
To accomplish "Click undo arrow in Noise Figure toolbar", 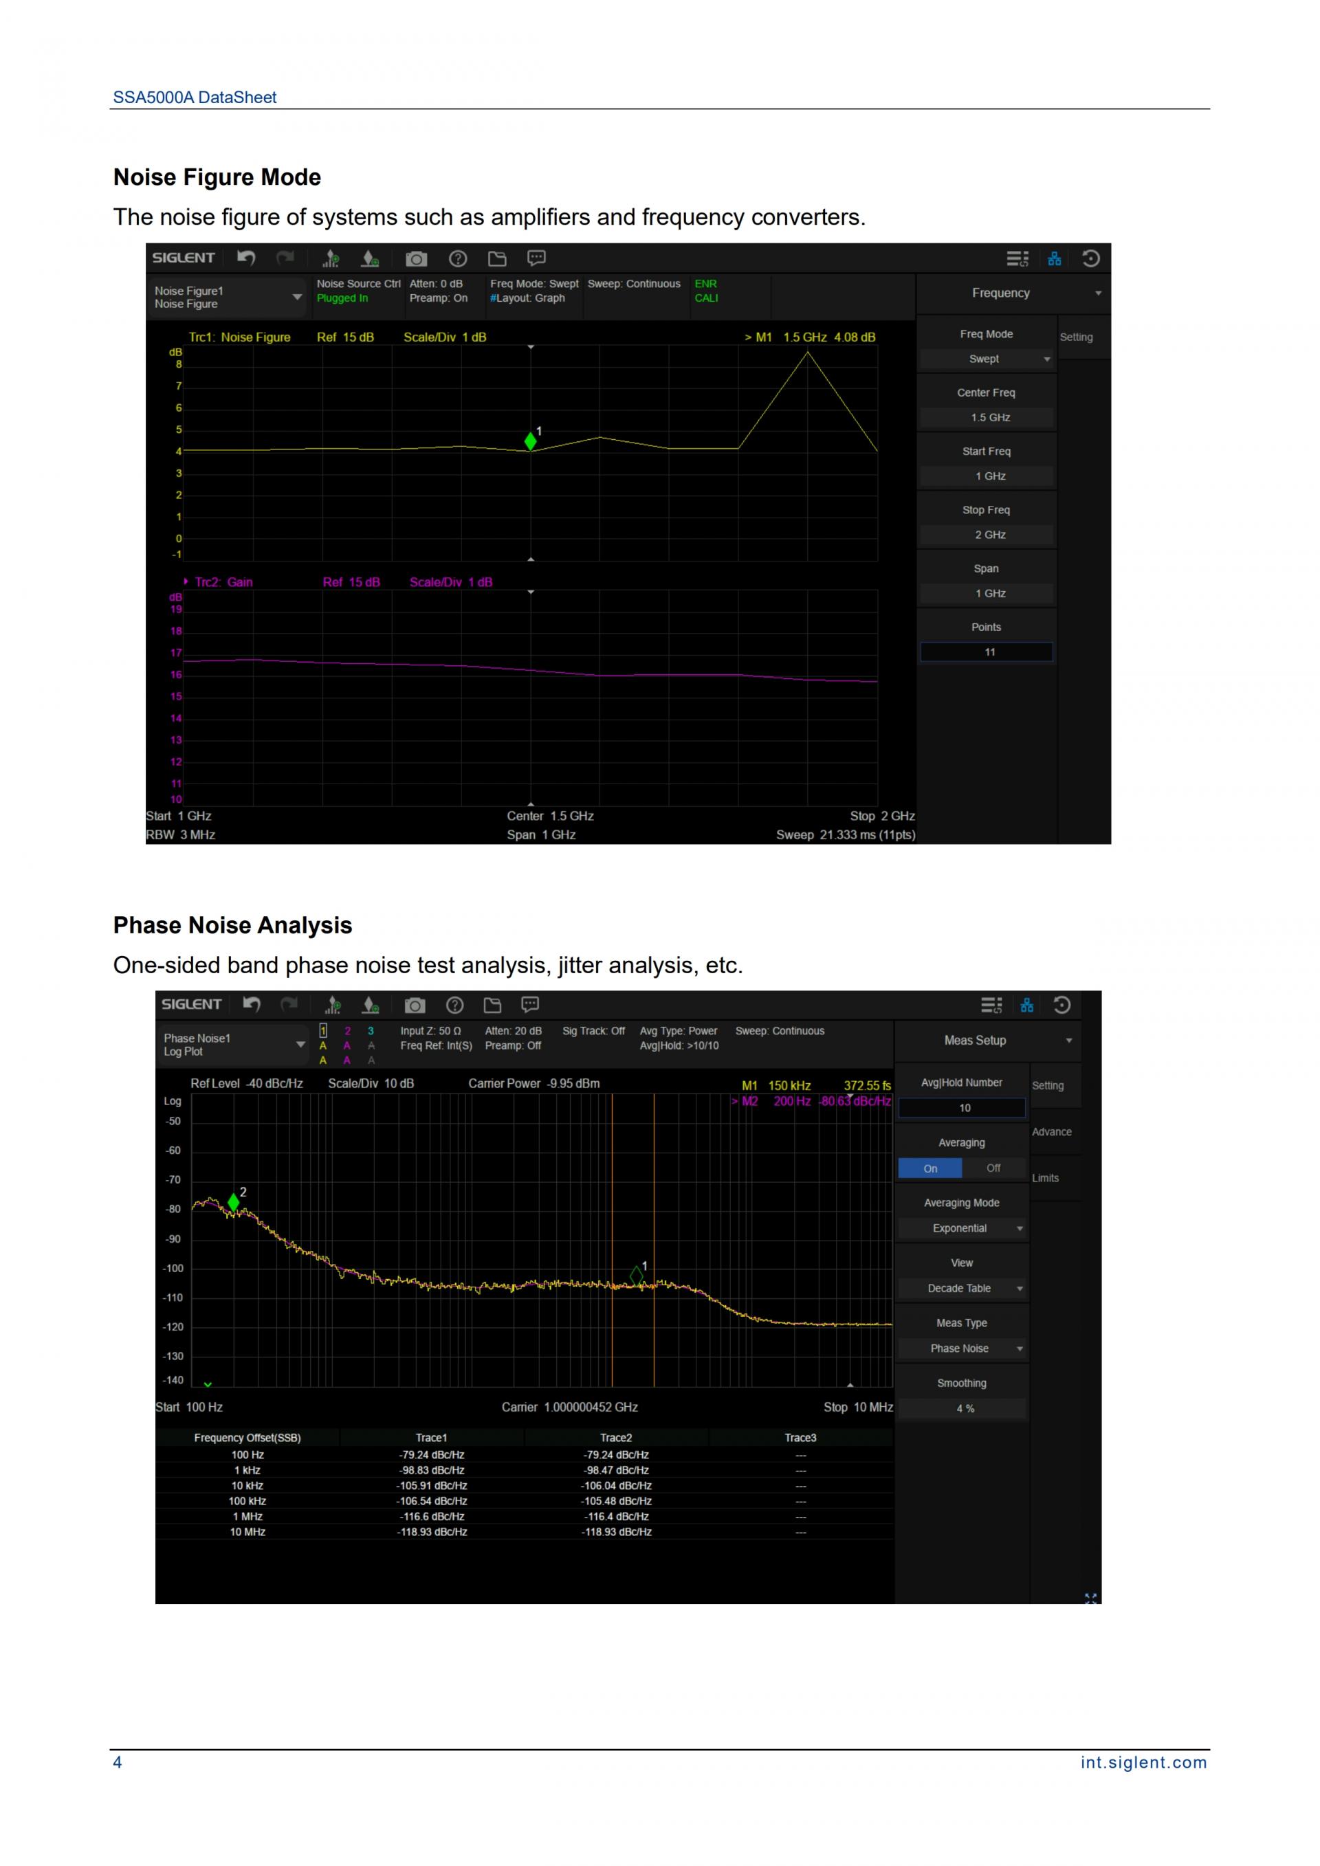I will coord(245,258).
